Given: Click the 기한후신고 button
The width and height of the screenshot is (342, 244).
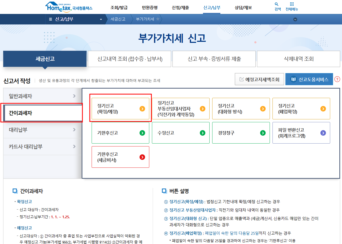Looking at the screenshot, I should 120,133.
